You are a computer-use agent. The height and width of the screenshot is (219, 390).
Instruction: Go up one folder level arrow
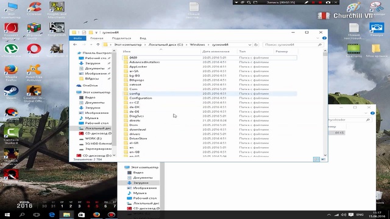click(98, 44)
